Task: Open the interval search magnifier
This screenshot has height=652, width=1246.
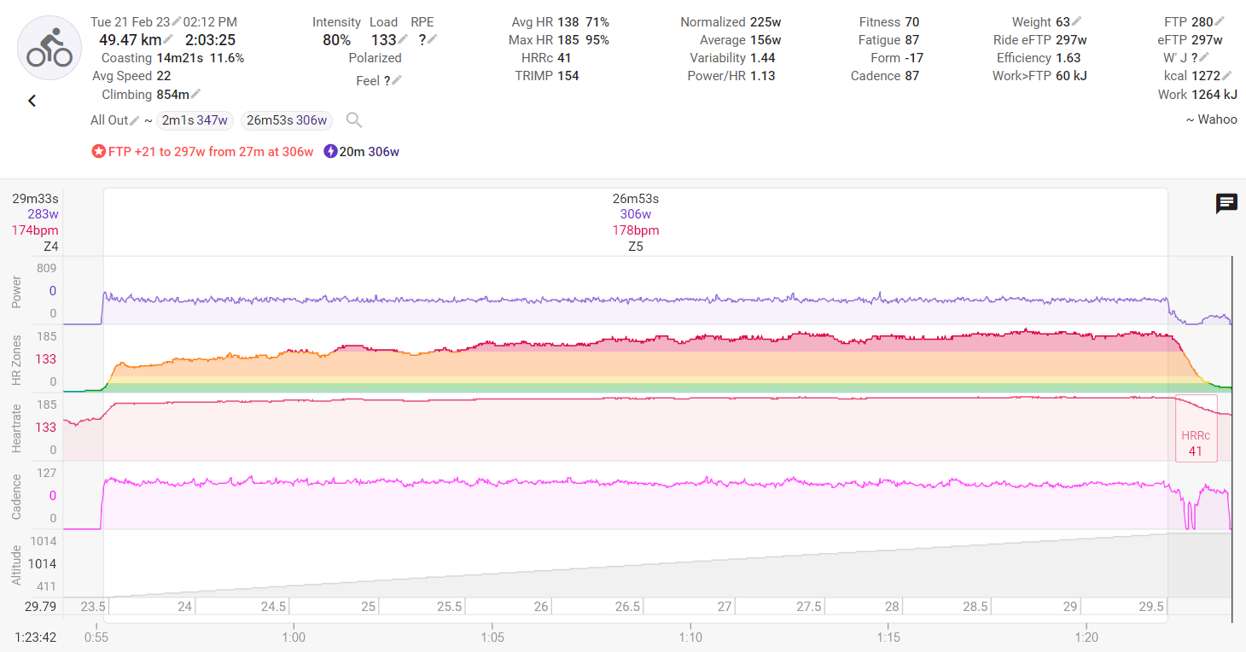Action: tap(353, 120)
